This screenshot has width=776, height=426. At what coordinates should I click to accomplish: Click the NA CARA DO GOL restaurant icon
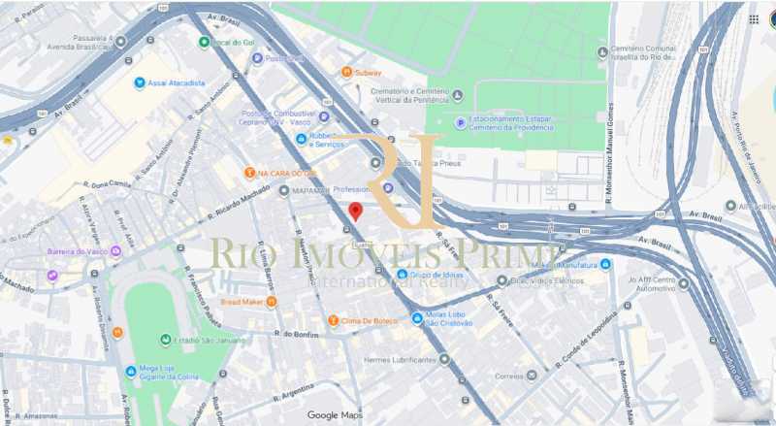click(250, 173)
